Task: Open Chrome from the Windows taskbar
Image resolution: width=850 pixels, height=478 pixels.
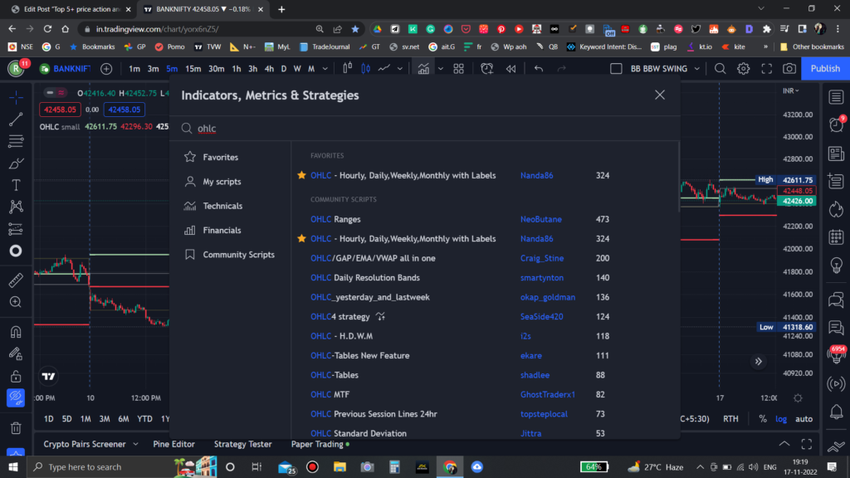Action: pyautogui.click(x=449, y=466)
